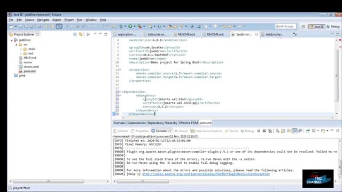The width and height of the screenshot is (342, 192).
Task: Open the Dependencies tab
Action: (x=137, y=123)
